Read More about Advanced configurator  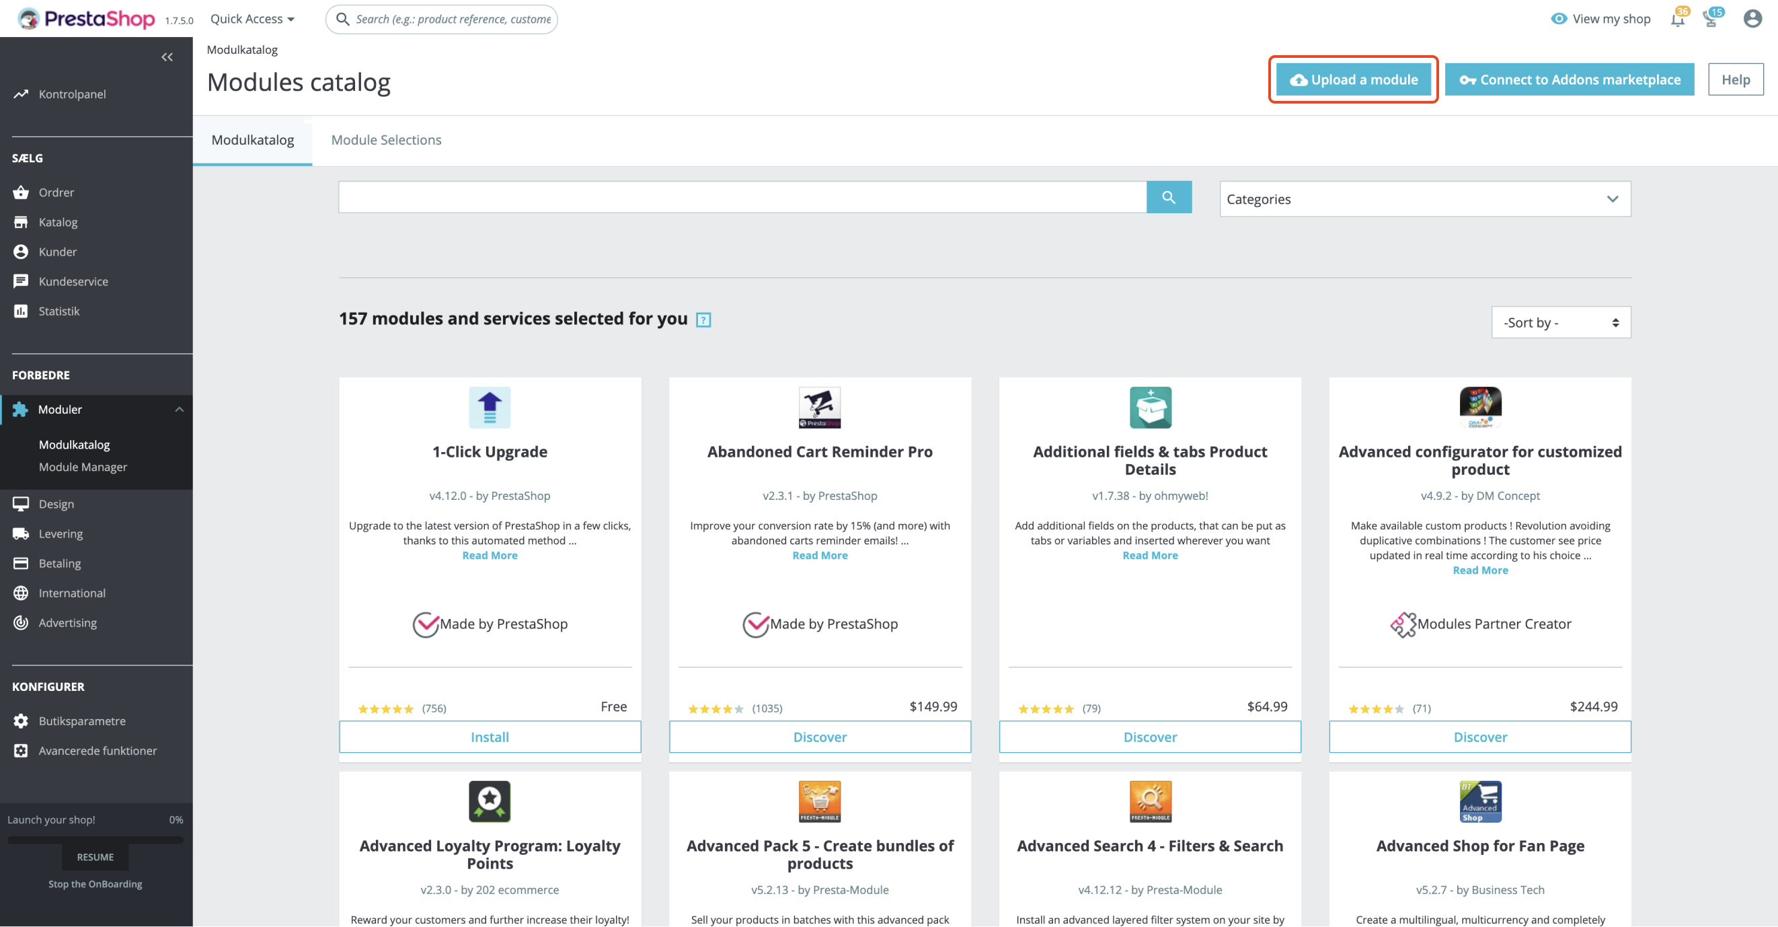click(1480, 570)
